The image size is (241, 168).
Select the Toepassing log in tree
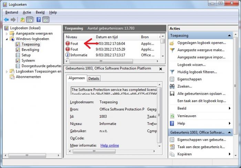31,44
